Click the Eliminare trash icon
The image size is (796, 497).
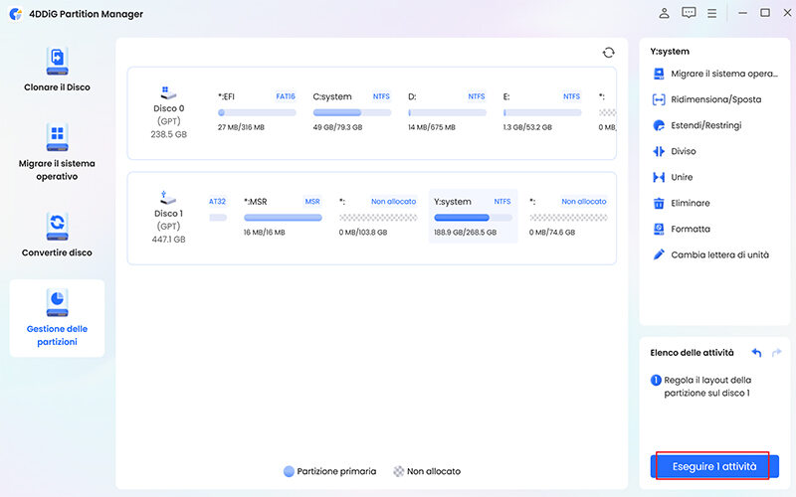pos(659,203)
